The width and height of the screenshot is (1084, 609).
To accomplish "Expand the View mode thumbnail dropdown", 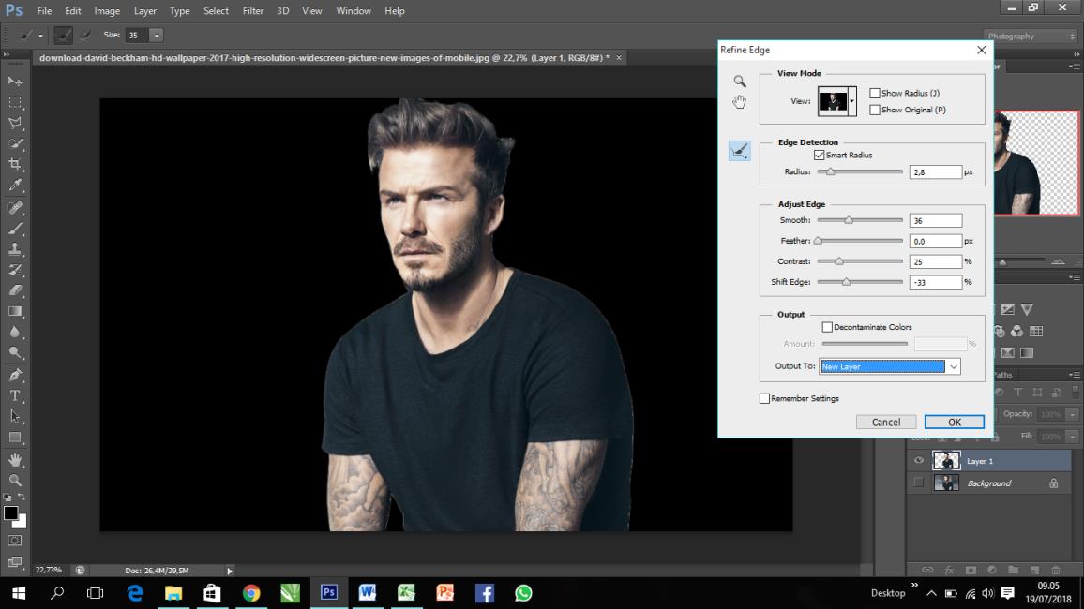I will coord(851,101).
